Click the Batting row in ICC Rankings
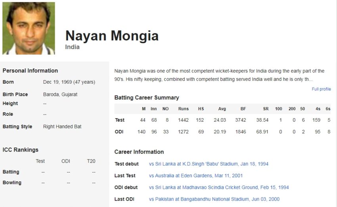Screen dimensions: 337x207 [49, 172]
